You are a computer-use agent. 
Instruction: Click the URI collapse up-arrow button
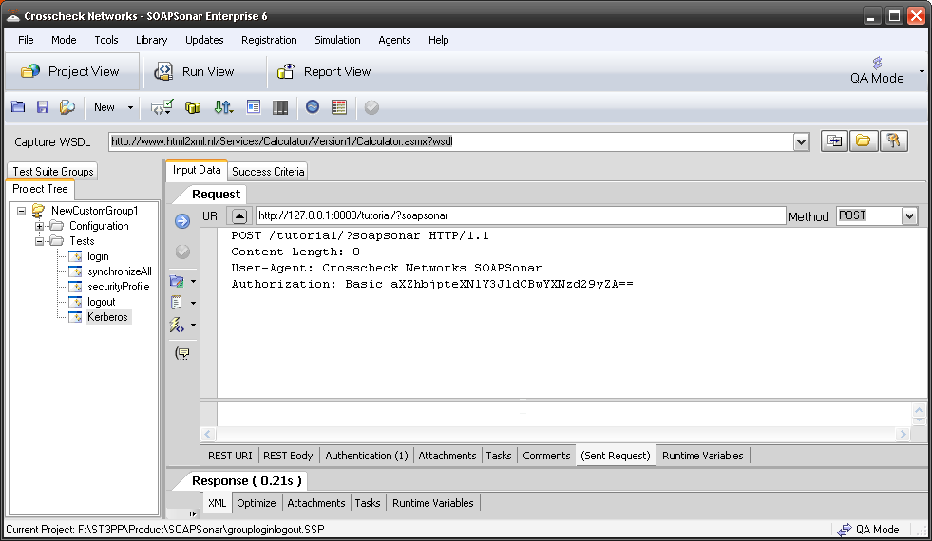[x=239, y=215]
